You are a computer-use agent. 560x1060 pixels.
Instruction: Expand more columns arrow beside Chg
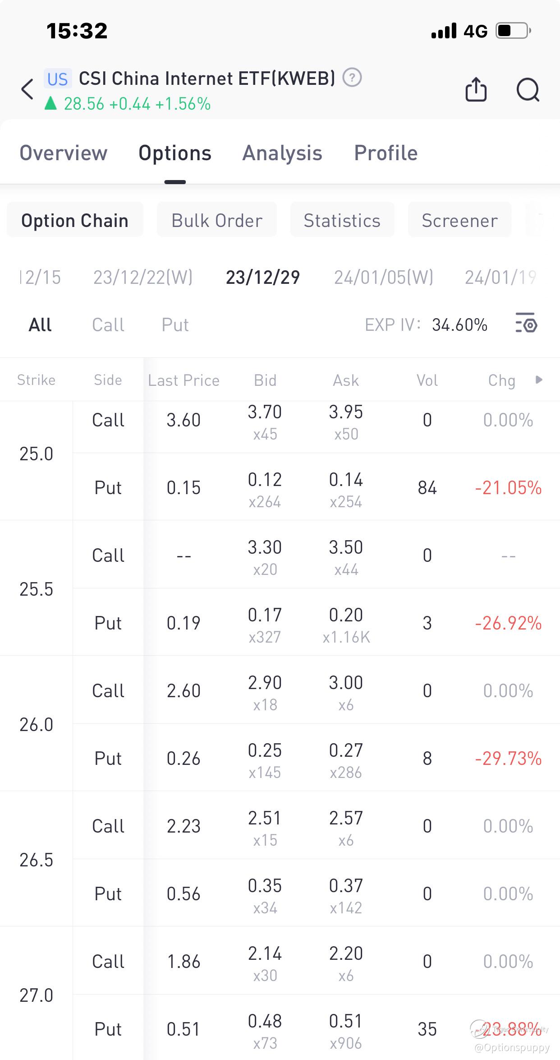(x=539, y=380)
